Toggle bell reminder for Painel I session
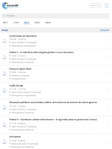The height and width of the screenshot is (149, 112). (x=4, y=57)
